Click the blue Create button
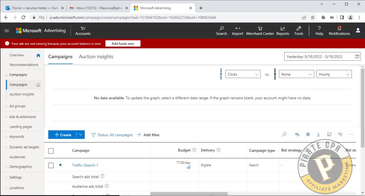The height and width of the screenshot is (196, 365). click(x=63, y=135)
